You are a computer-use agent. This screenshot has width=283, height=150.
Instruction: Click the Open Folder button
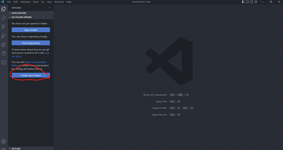(x=31, y=30)
